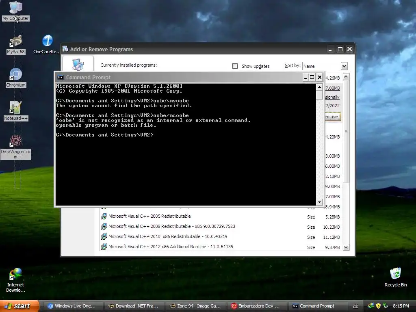Click program list scrollbar up arrow

coord(346,77)
